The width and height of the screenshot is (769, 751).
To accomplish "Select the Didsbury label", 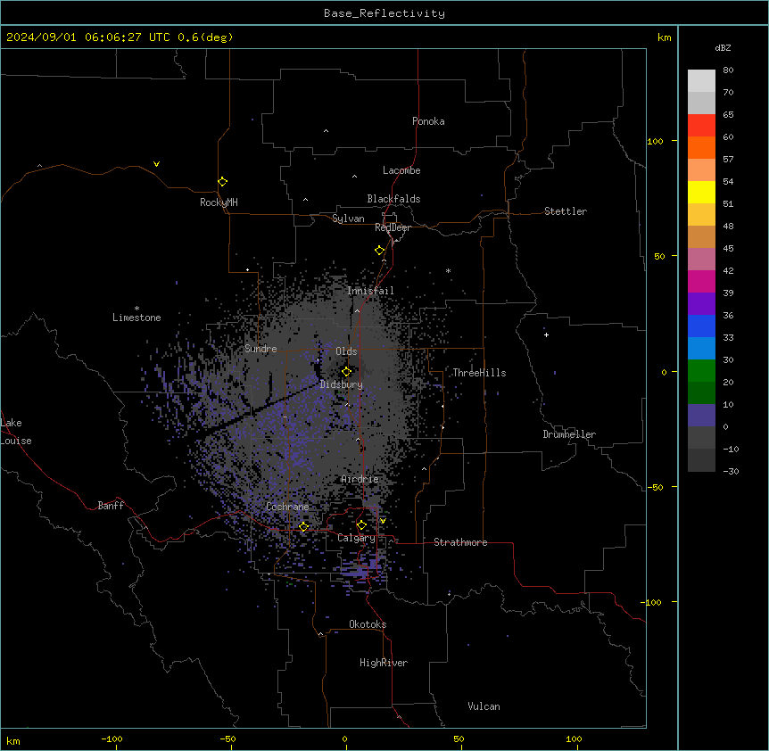I will [x=342, y=384].
